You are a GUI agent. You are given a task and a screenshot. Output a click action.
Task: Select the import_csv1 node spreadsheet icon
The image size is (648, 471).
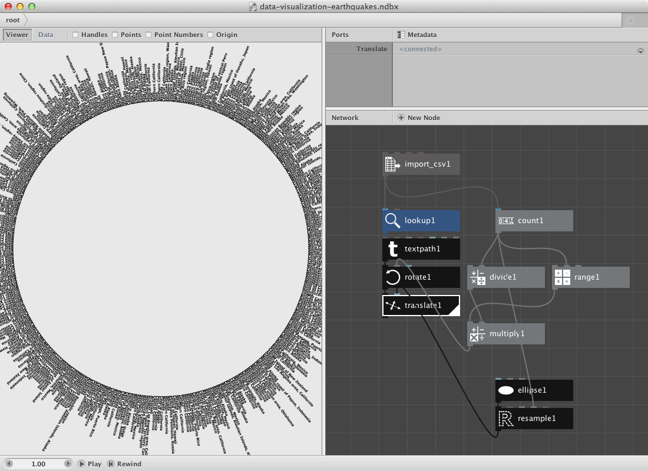(392, 164)
